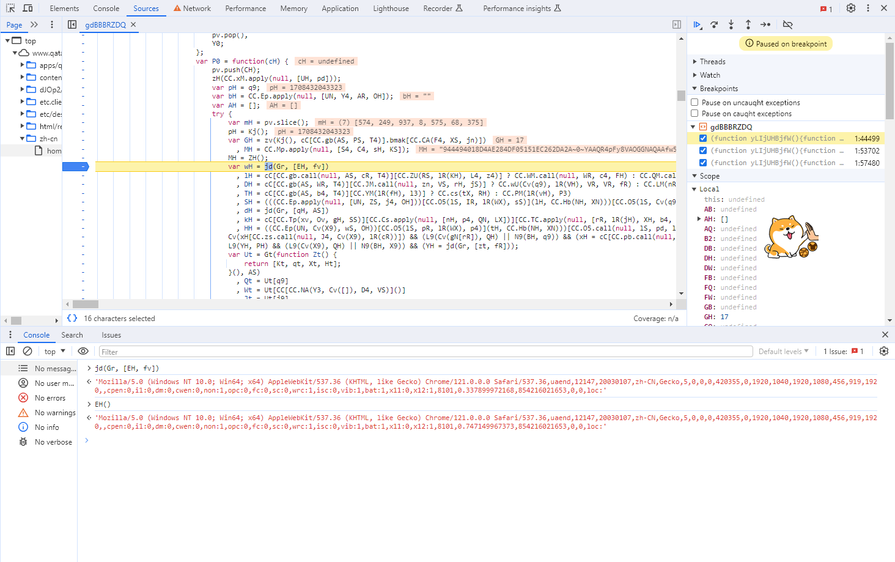Open the Network tab
The image size is (895, 562).
192,9
